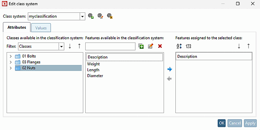Expand the 03 Flanges class

point(11,62)
